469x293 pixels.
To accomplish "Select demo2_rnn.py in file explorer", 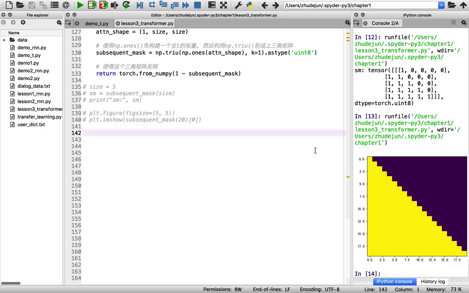I will pos(33,71).
